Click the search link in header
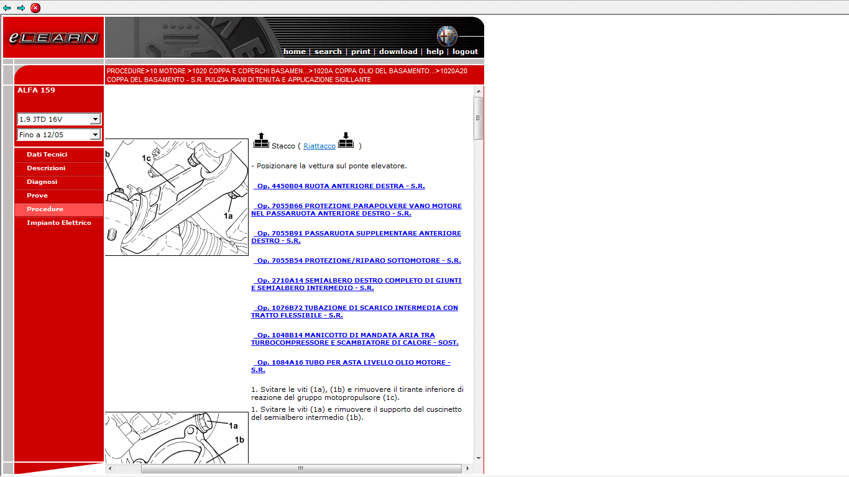Screen dimensions: 849x477 (328, 52)
